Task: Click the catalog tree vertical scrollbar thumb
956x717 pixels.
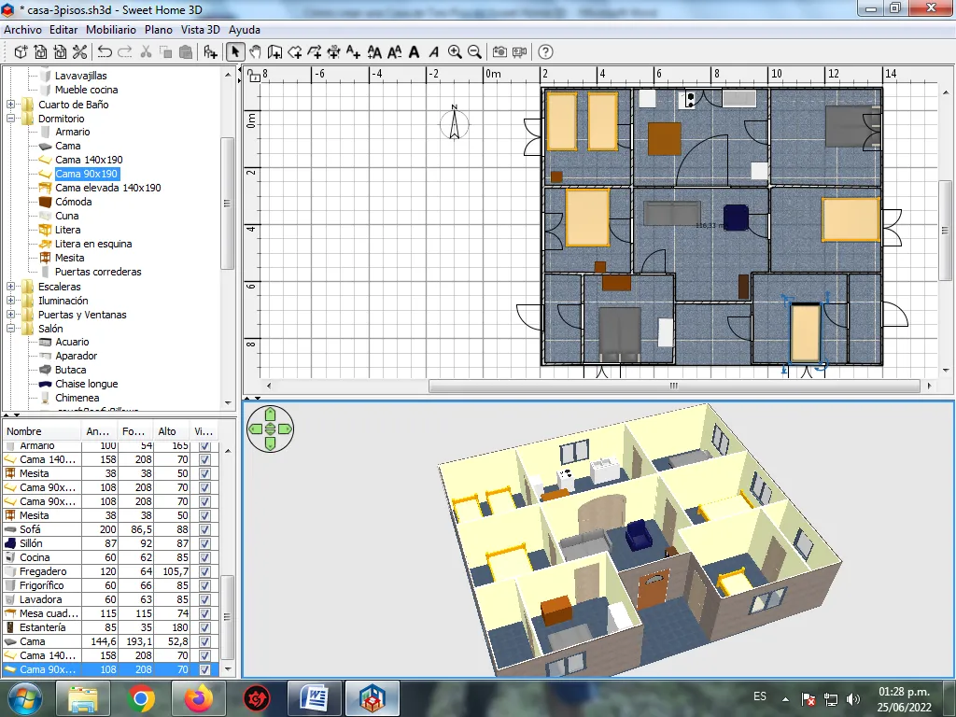Action: tap(227, 203)
